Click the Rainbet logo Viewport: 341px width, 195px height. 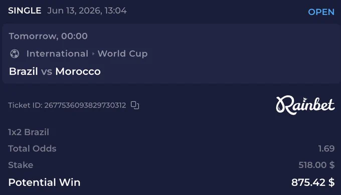click(x=305, y=105)
